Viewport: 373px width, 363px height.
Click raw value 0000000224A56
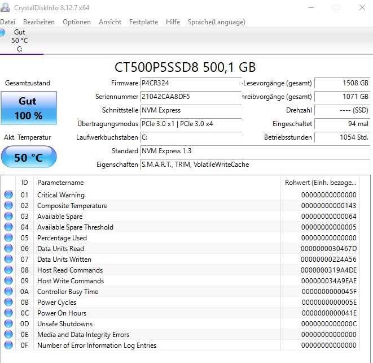click(x=329, y=260)
